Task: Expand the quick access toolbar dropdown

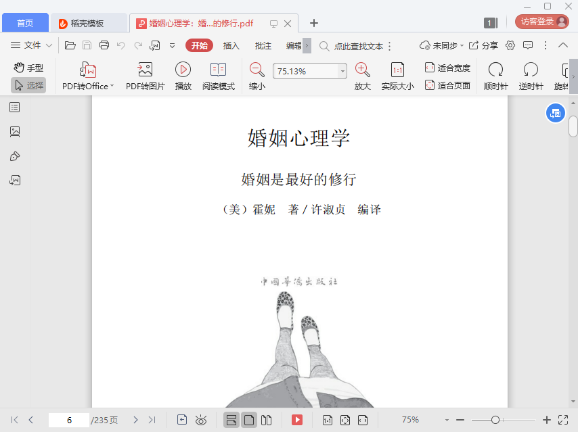Action: point(172,46)
